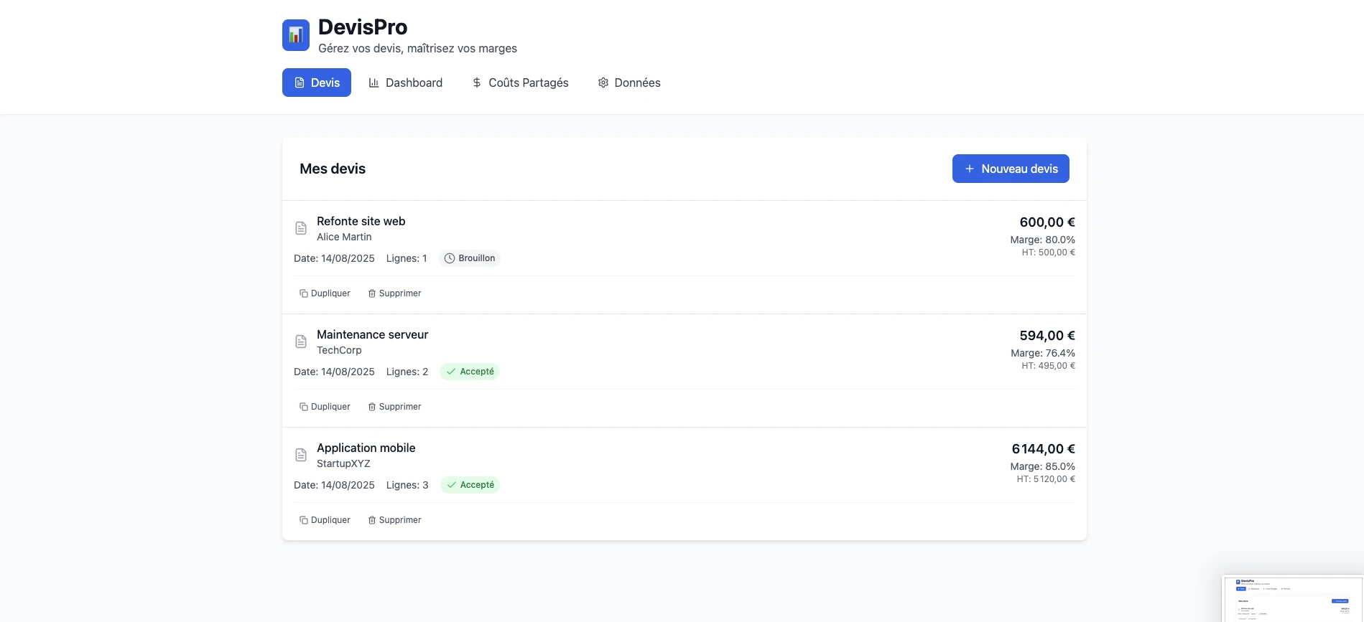Open the Application mobile quote title

click(366, 448)
